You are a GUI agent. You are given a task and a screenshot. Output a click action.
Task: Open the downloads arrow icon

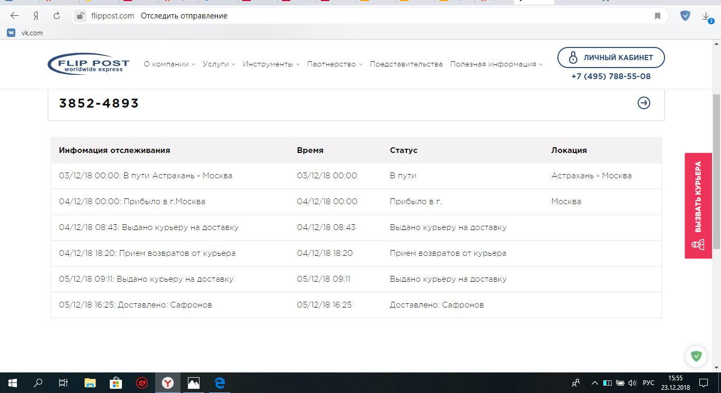coord(707,17)
